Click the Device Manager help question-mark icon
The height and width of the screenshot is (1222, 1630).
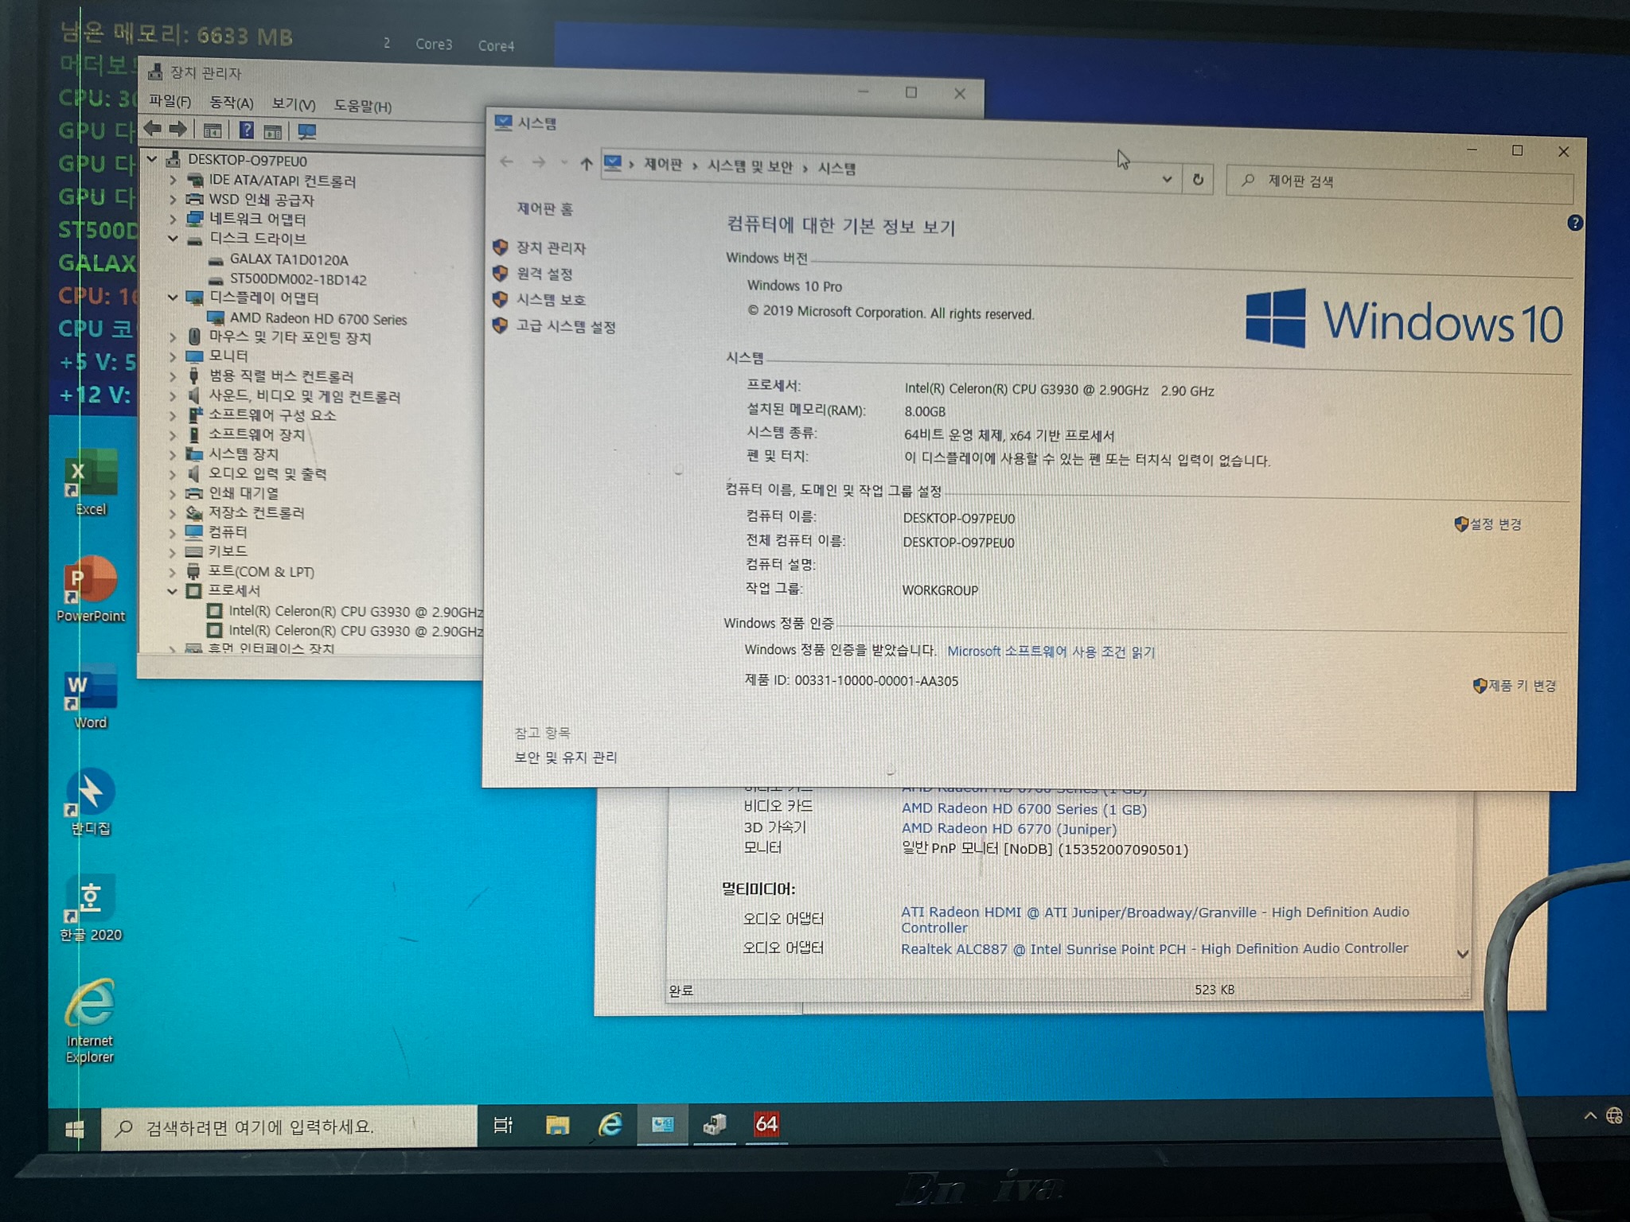pyautogui.click(x=247, y=130)
